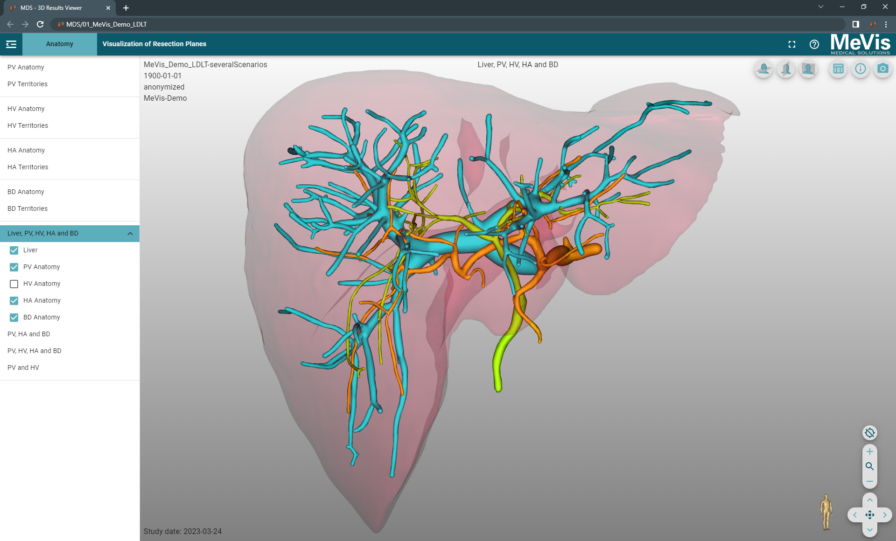Open the browser three-dot menu

click(x=886, y=24)
